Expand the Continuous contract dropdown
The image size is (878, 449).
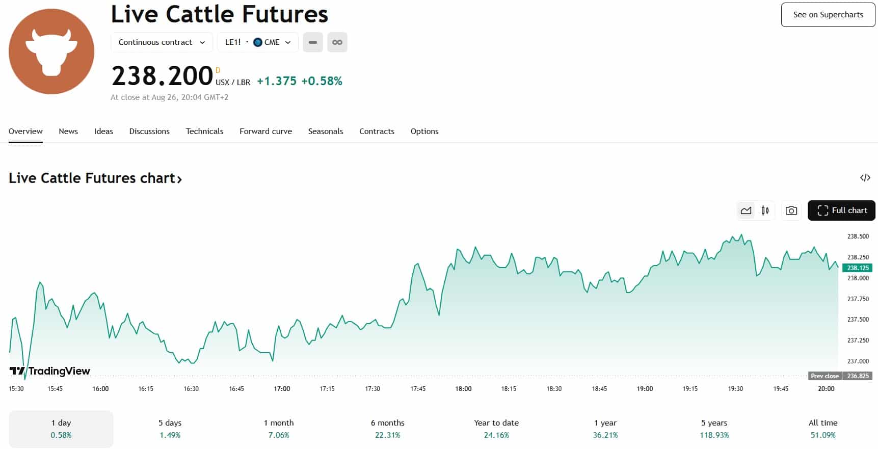(x=162, y=42)
